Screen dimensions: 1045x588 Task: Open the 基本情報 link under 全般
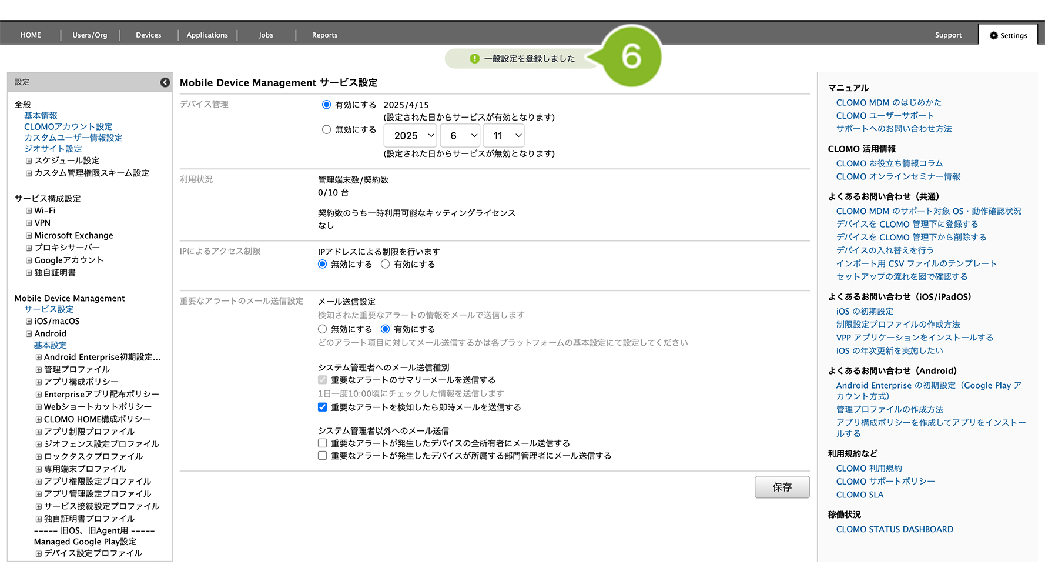pos(41,116)
